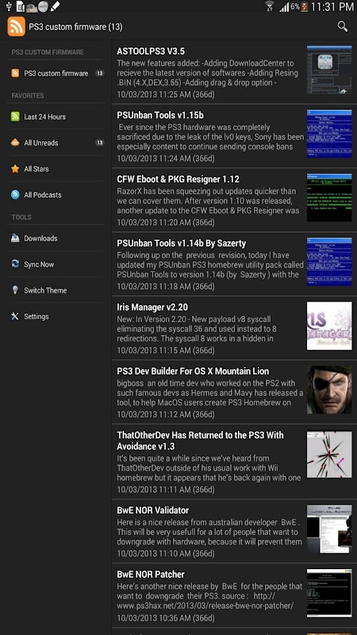Open Downloads via its folder icon

tap(15, 238)
